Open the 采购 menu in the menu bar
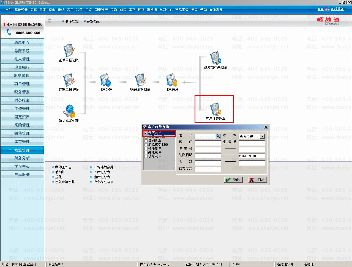 click(114, 10)
